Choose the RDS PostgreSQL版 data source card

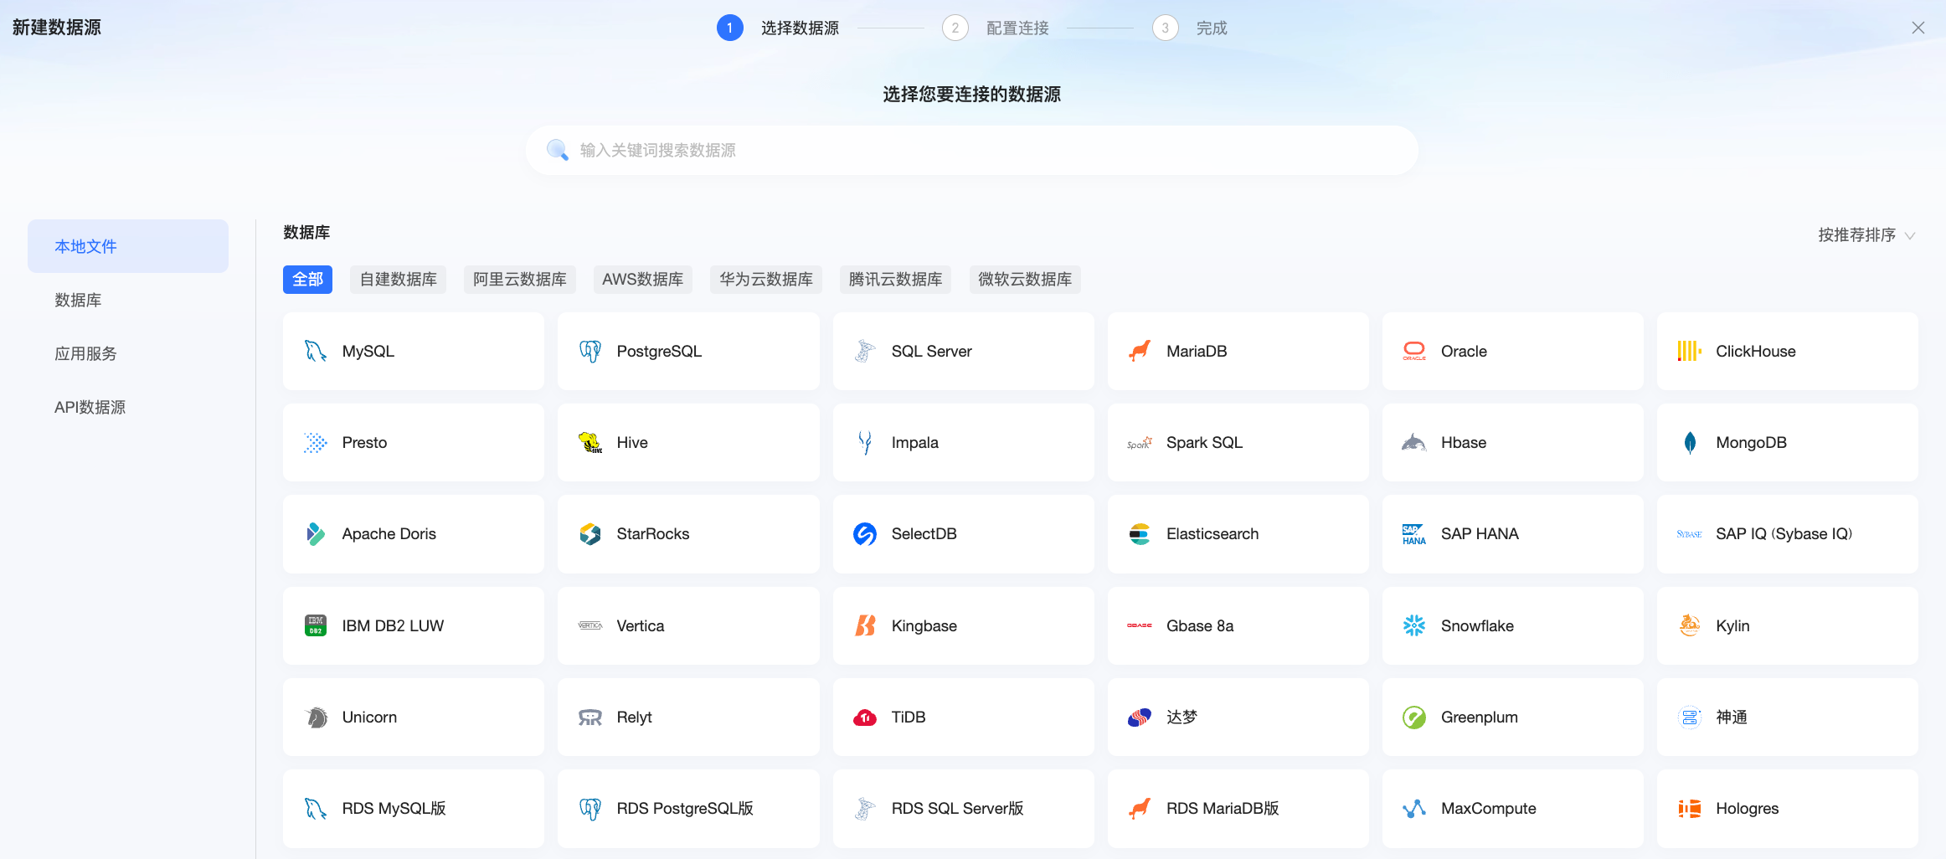coord(688,809)
